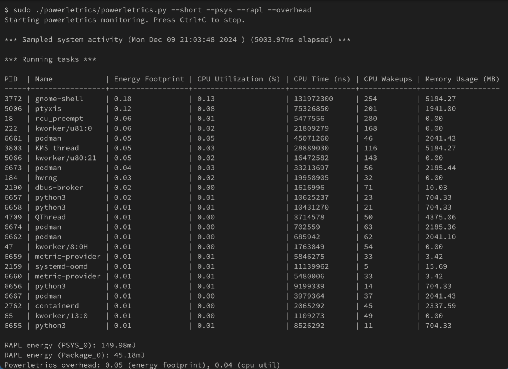Image resolution: width=508 pixels, height=369 pixels.
Task: Click the 'kworker/13:0' process name
Action: click(x=61, y=315)
